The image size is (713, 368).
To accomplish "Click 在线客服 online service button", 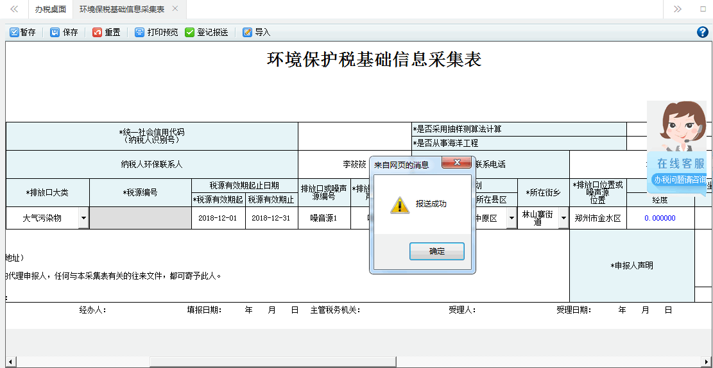I will (681, 164).
